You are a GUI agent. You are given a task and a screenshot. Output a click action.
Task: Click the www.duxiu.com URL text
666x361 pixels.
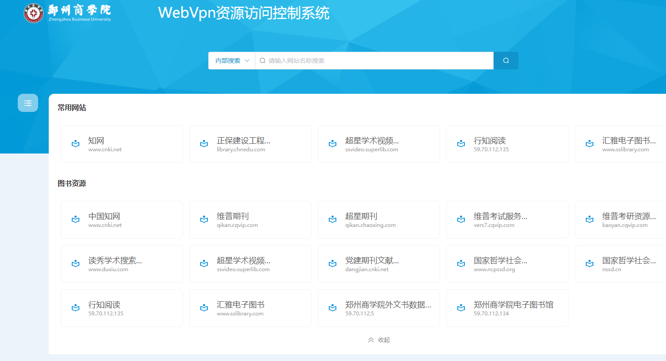[x=108, y=269]
